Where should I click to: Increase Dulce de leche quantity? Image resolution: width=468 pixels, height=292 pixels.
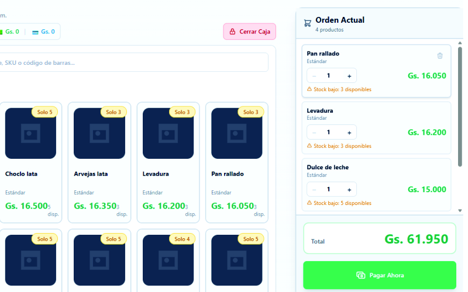click(x=349, y=189)
